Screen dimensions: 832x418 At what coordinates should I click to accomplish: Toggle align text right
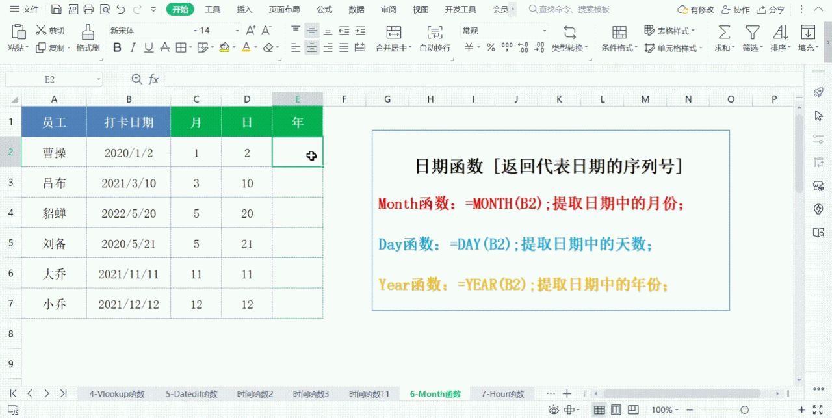coord(328,47)
